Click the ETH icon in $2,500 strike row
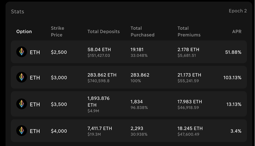 pyautogui.click(x=22, y=52)
